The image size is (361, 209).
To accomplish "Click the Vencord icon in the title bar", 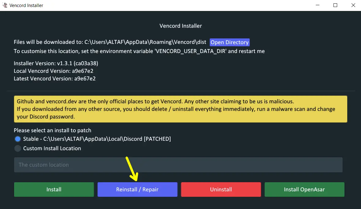I will [x=5, y=5].
